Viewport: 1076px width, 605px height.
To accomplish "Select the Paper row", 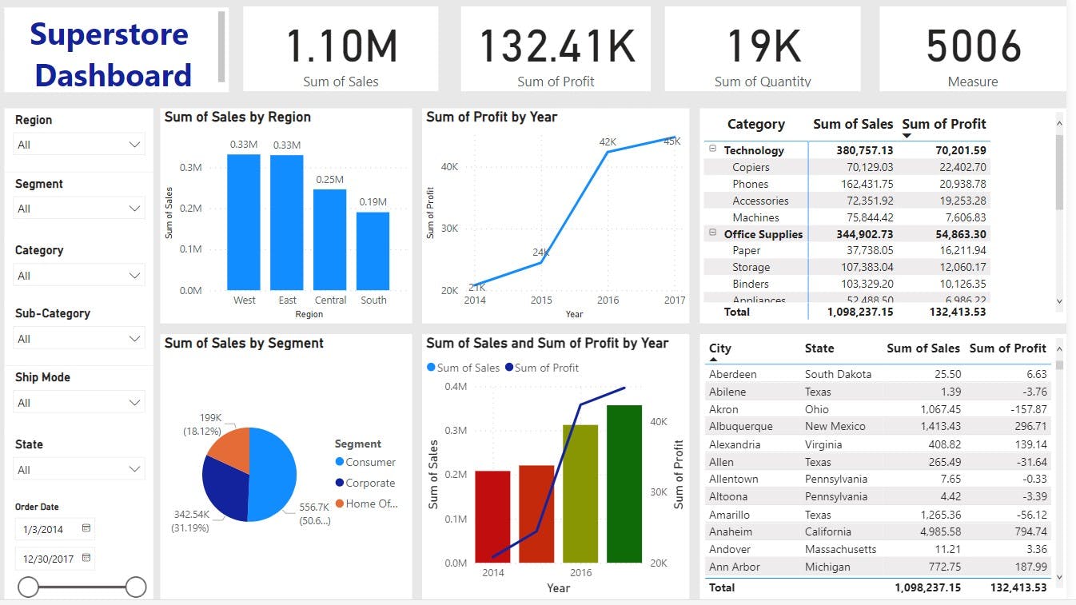I will [847, 250].
